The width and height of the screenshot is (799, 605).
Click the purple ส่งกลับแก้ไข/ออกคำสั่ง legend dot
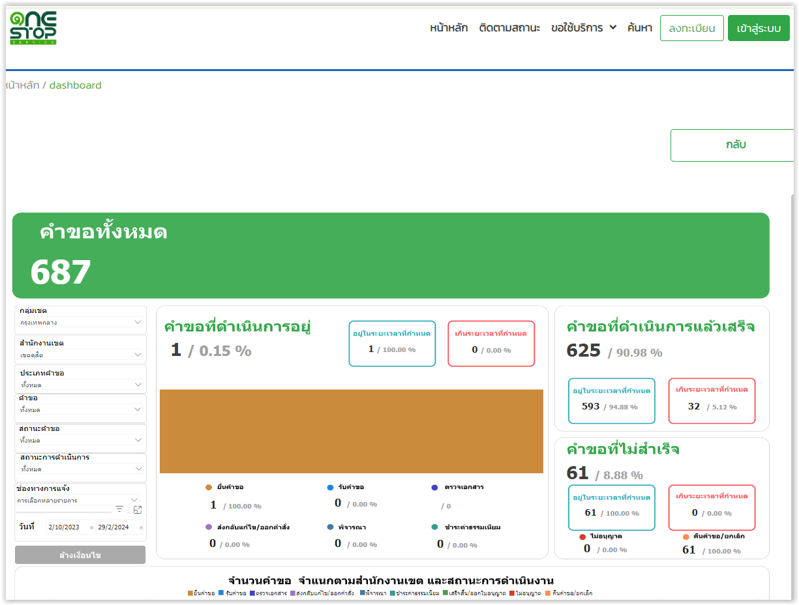coord(209,527)
